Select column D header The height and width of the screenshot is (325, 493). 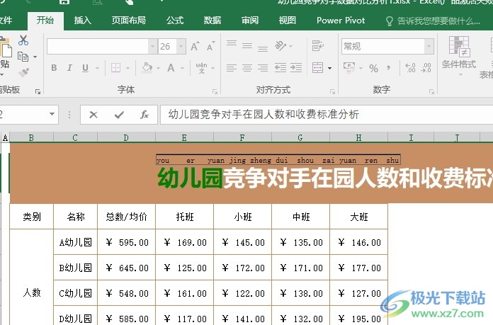126,137
